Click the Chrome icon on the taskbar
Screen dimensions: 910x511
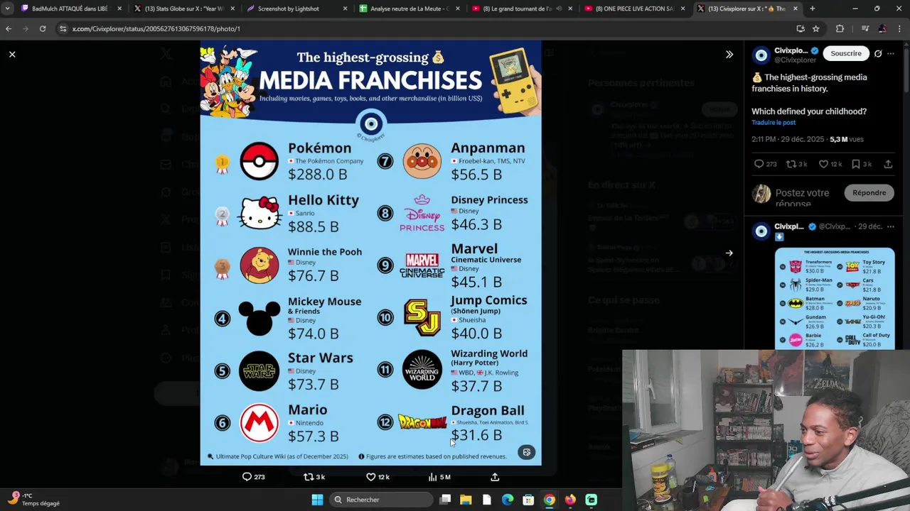550,500
